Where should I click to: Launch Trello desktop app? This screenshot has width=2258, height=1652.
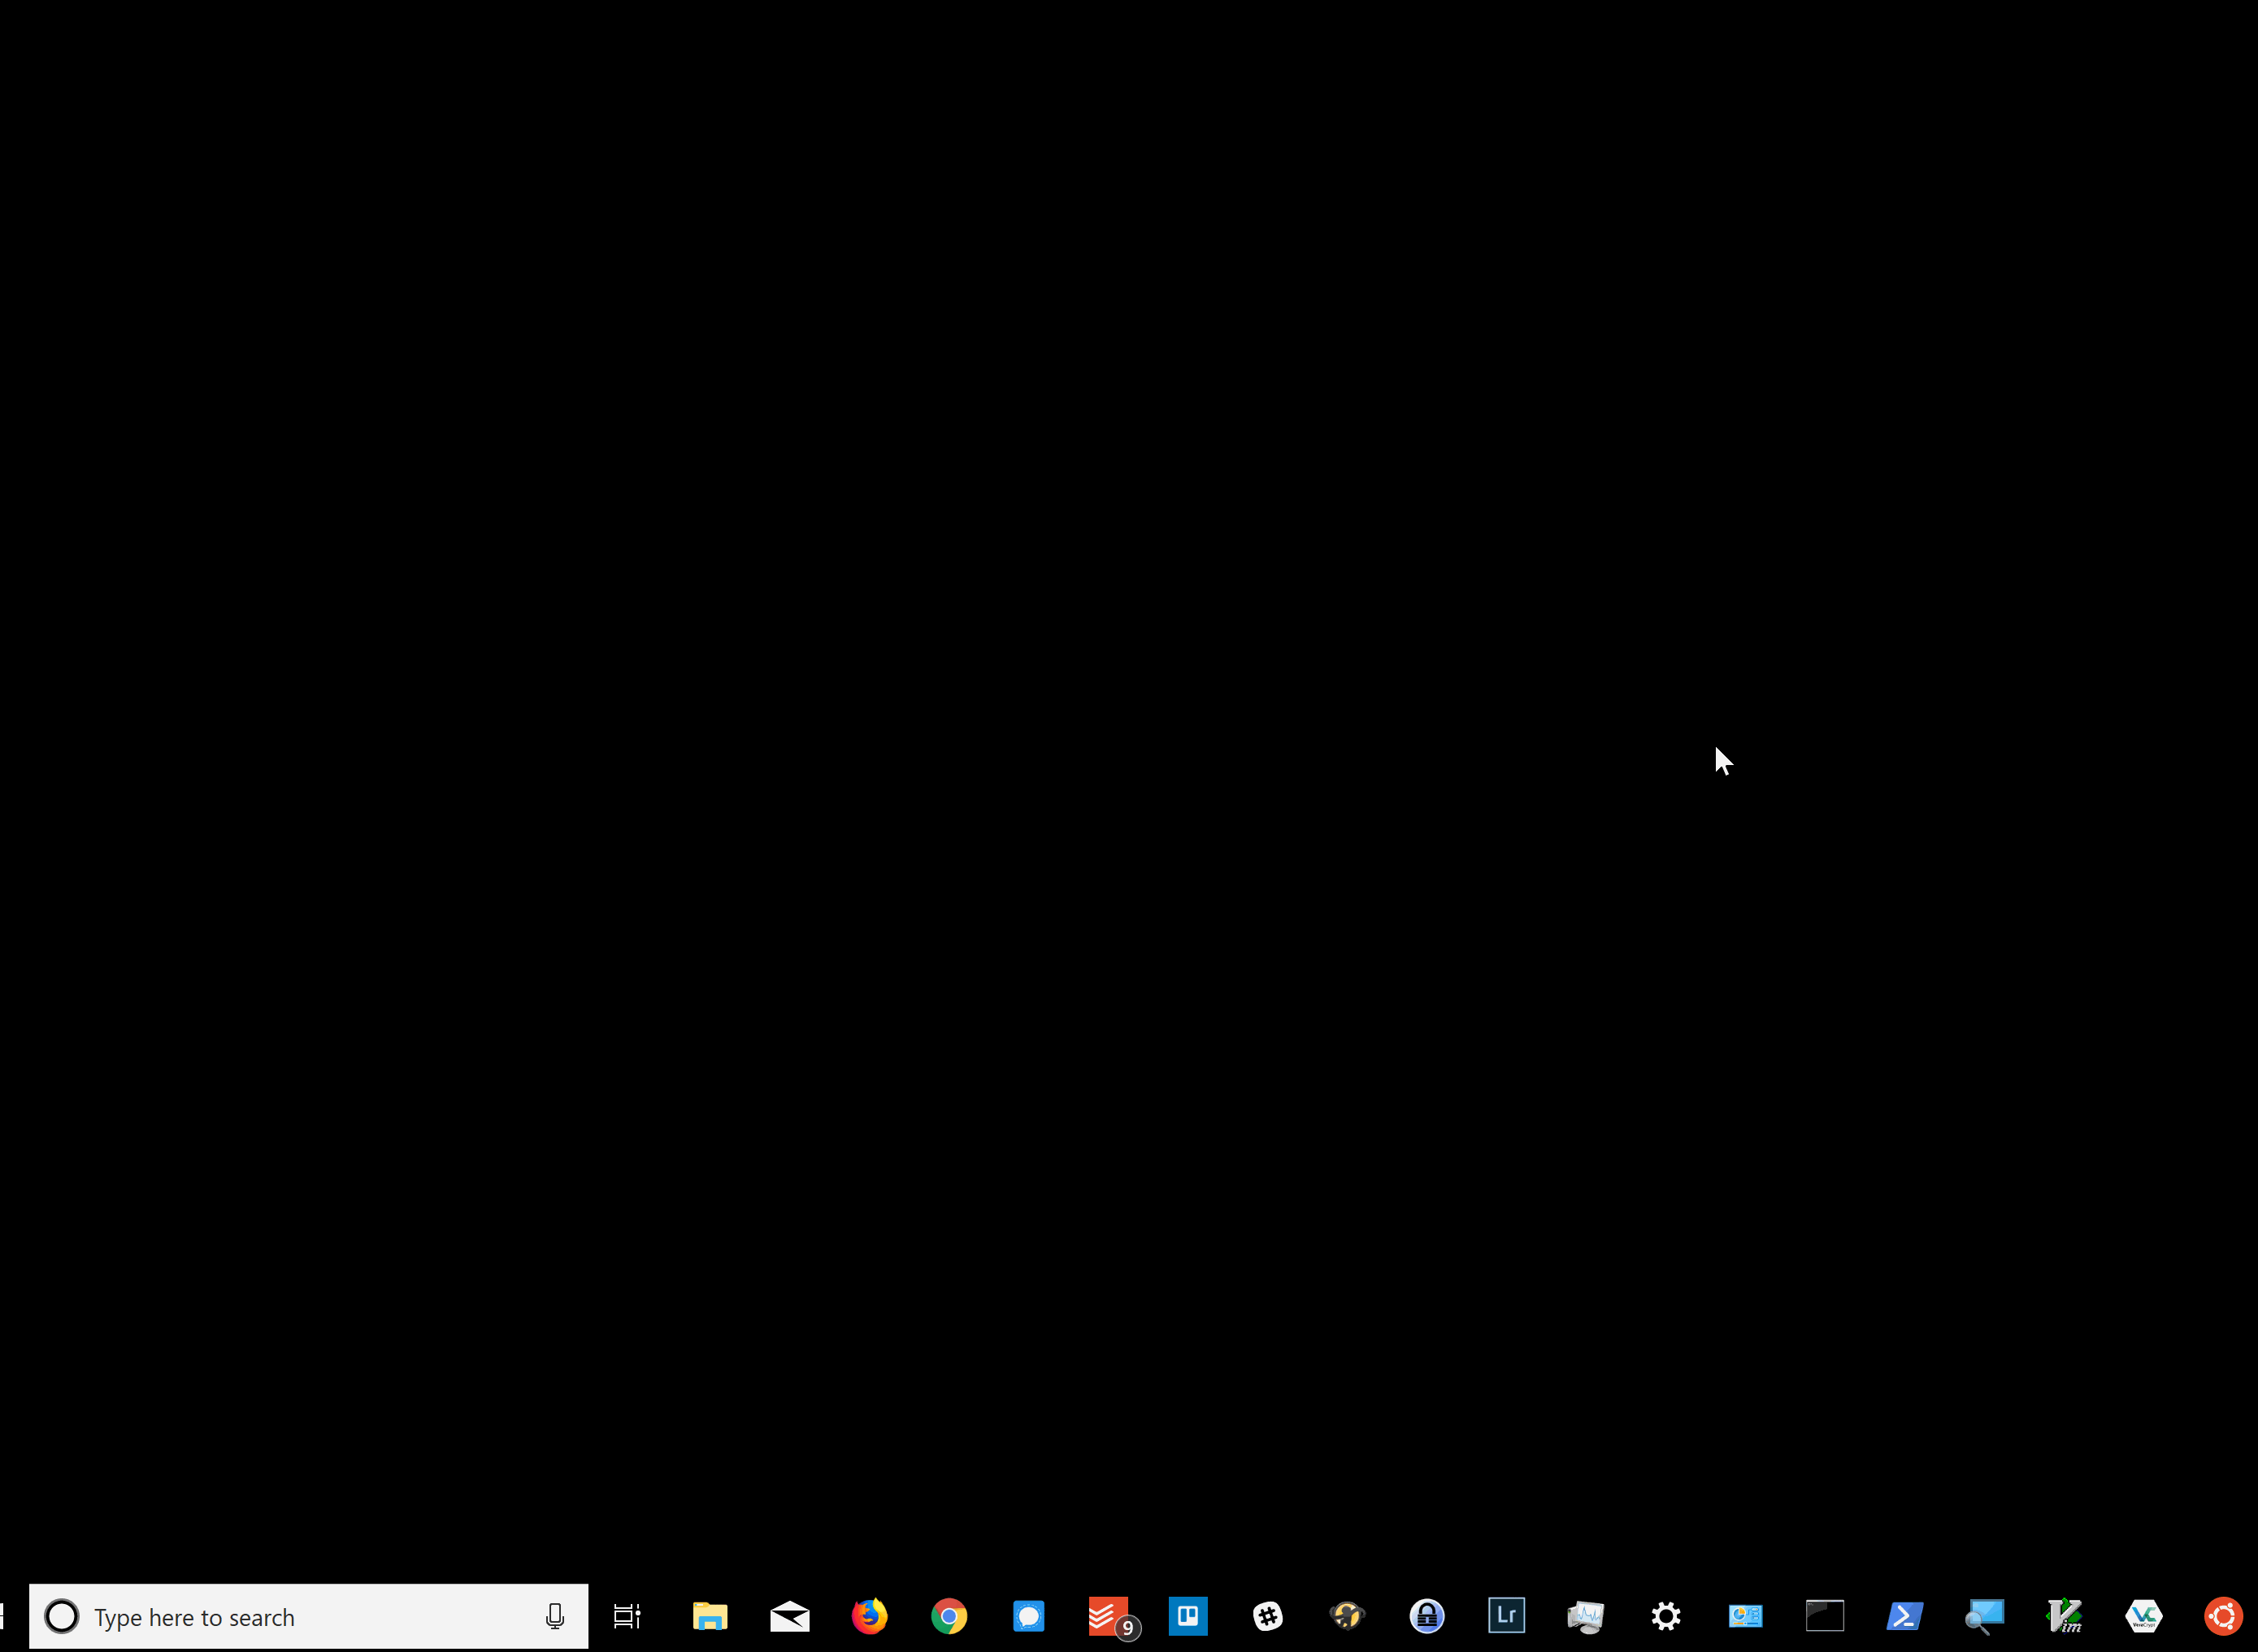pyautogui.click(x=1187, y=1615)
